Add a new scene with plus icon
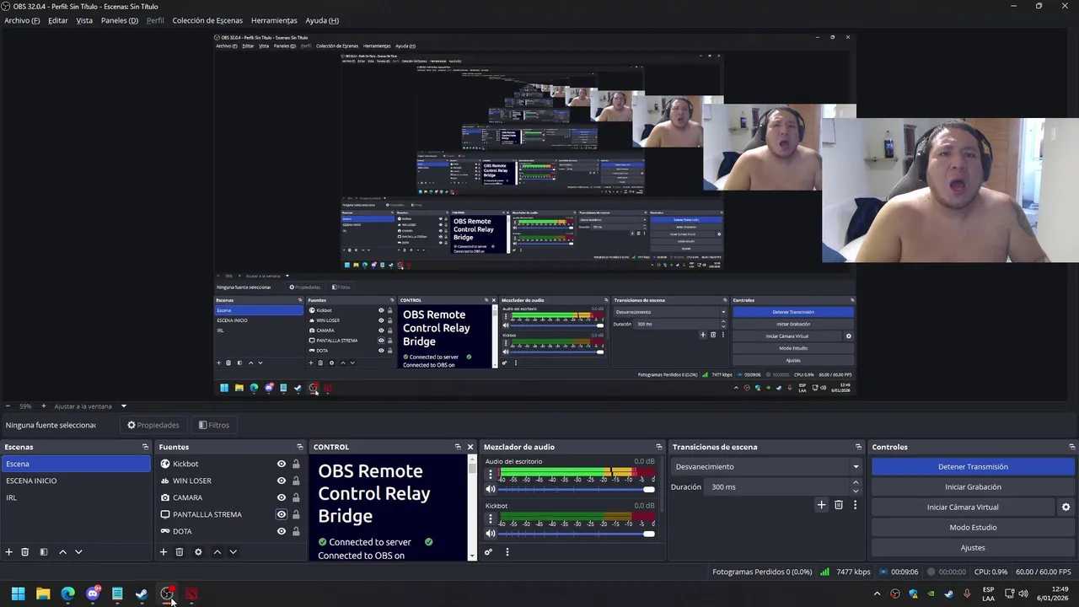1079x607 pixels. coord(9,552)
